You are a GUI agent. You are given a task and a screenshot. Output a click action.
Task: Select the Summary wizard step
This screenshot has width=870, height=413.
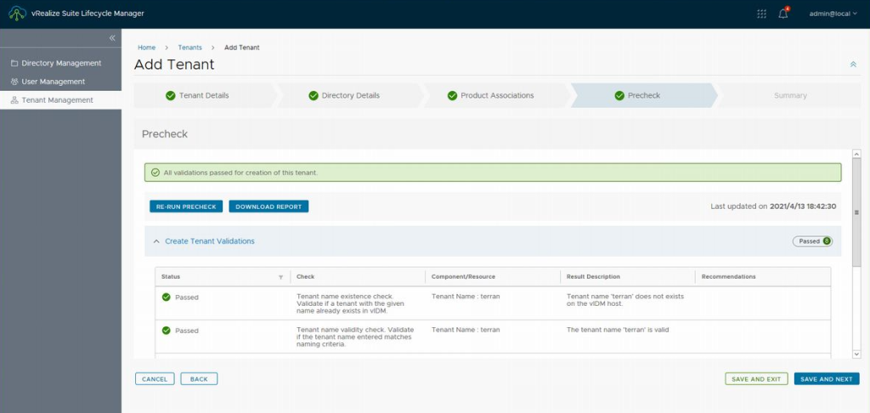pyautogui.click(x=790, y=95)
